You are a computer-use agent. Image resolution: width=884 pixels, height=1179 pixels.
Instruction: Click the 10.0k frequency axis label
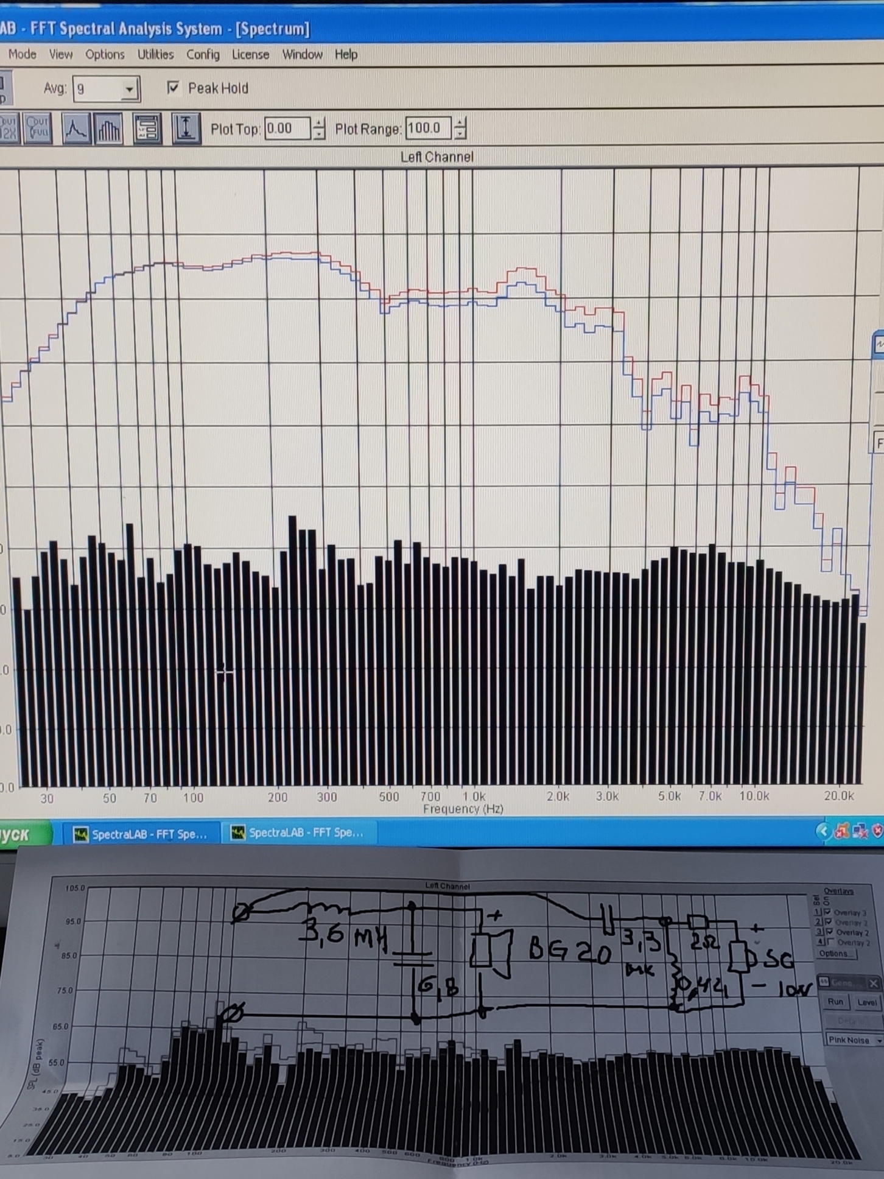[754, 796]
